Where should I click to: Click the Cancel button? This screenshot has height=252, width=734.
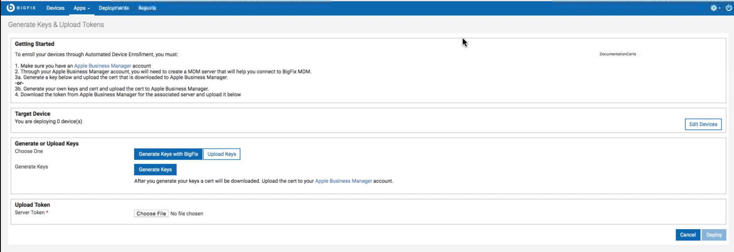tap(688, 235)
